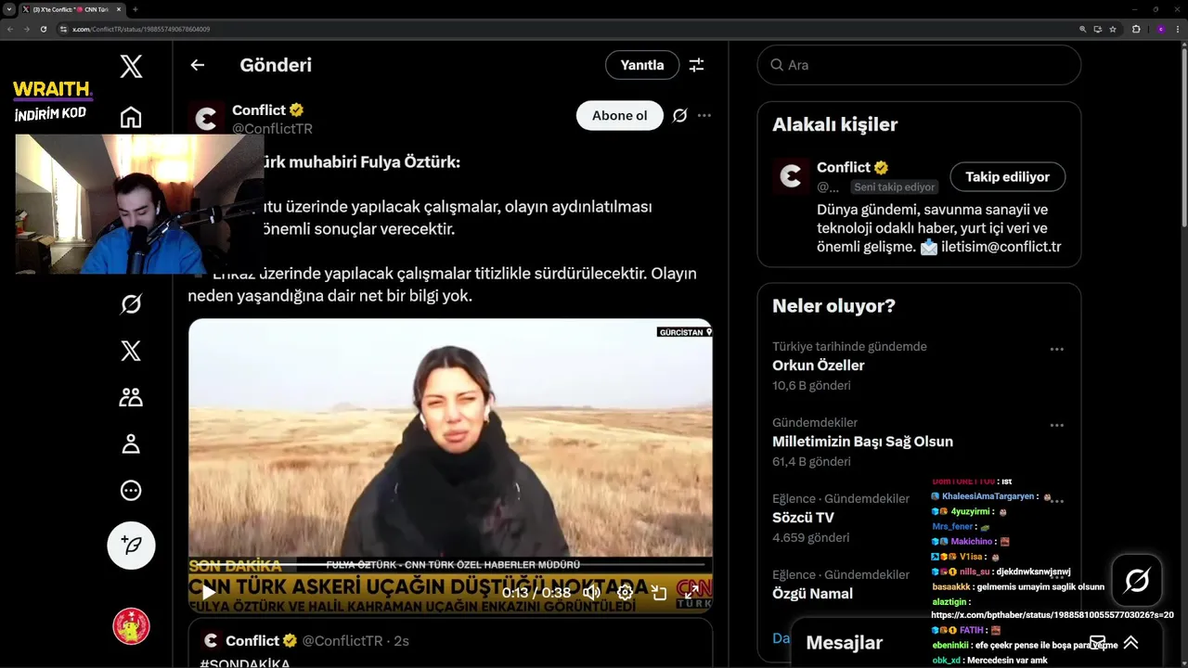The width and height of the screenshot is (1188, 668).
Task: Click the browser back button
Action: point(10,29)
